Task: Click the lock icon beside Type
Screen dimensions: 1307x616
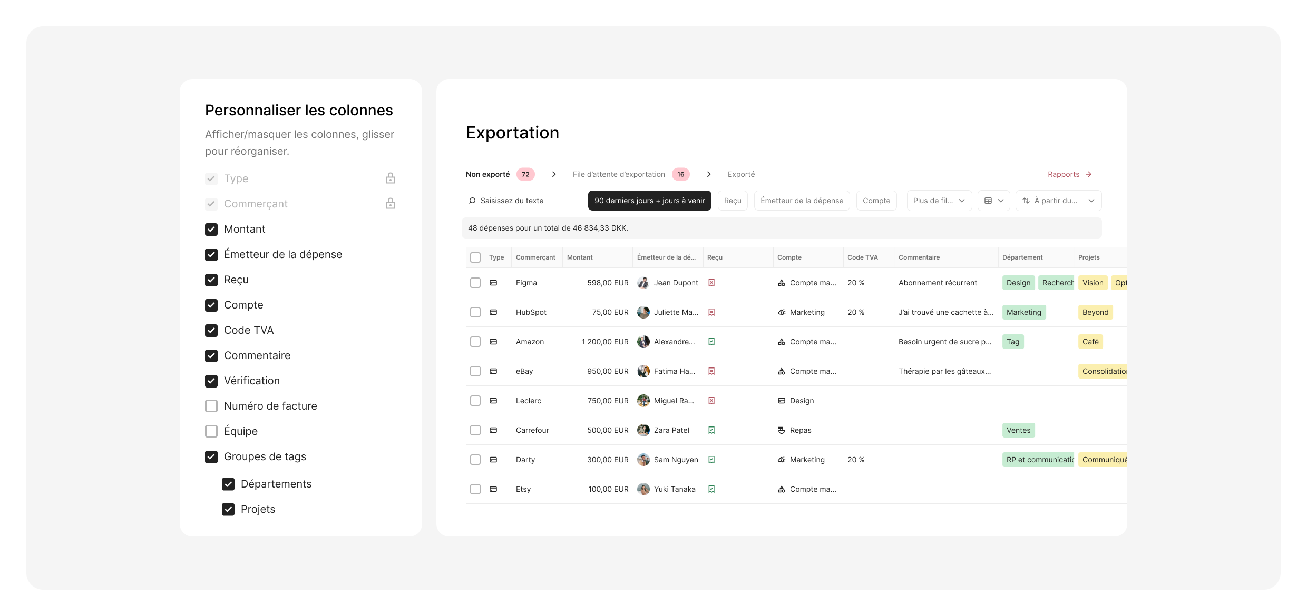Action: coord(390,178)
